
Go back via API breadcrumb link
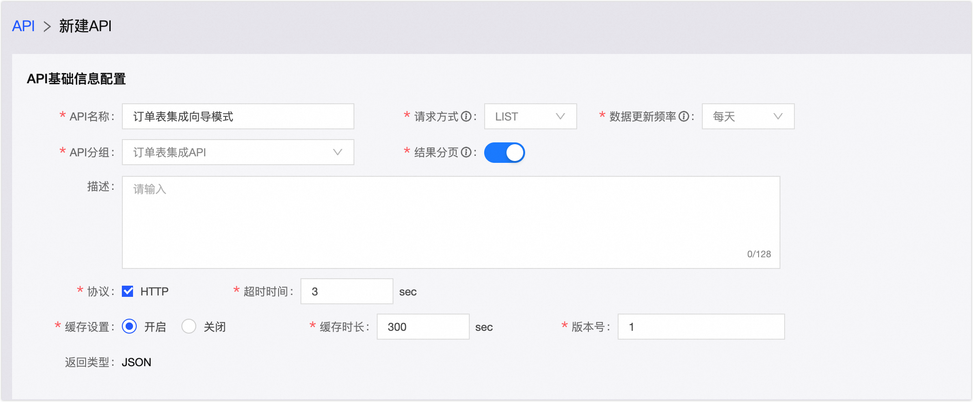tap(23, 26)
